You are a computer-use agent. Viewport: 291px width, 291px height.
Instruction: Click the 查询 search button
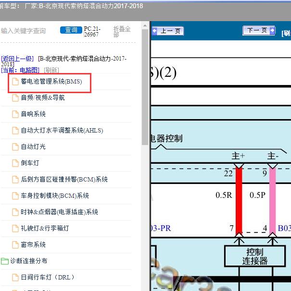[x=71, y=30]
